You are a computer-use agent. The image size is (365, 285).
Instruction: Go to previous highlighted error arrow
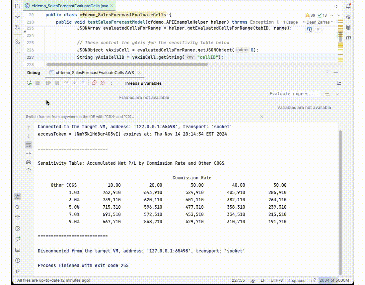332,15
